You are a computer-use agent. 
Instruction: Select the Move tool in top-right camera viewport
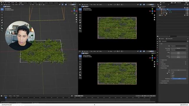point(80,15)
